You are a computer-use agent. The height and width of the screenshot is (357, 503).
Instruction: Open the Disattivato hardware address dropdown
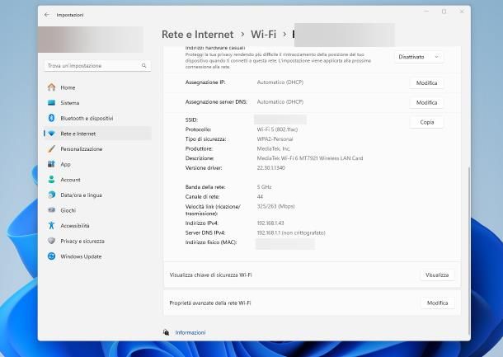[419, 57]
